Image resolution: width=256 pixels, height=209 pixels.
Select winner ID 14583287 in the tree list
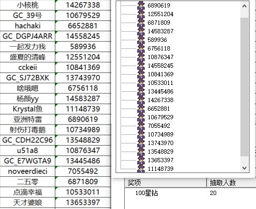tap(160, 31)
